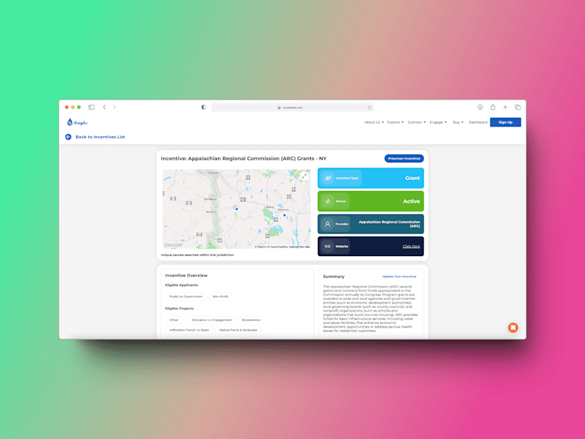585x439 pixels.
Task: Select the Education or Engagement chip
Action: pos(211,320)
